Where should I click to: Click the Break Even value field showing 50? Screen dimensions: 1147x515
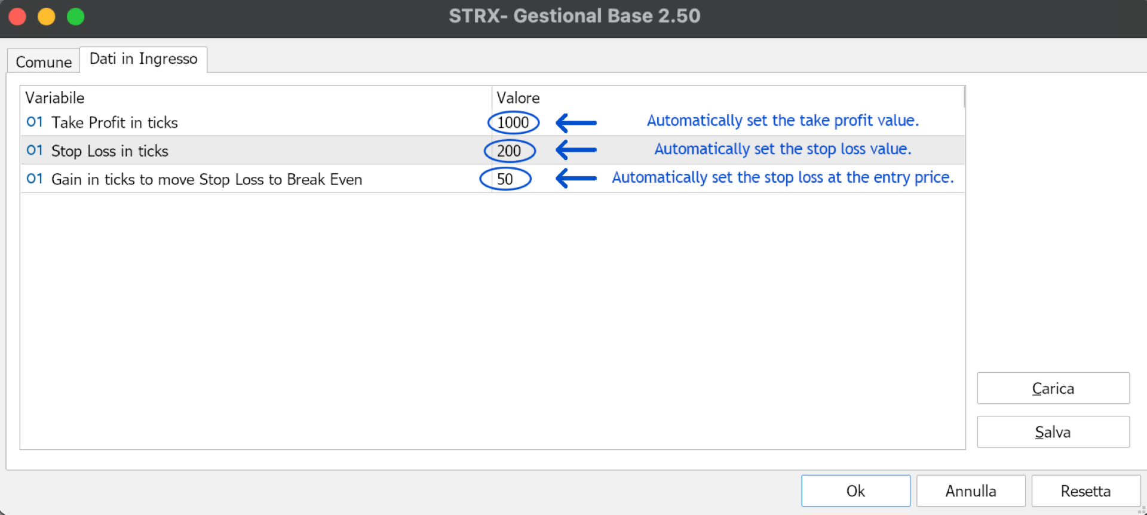coord(505,179)
